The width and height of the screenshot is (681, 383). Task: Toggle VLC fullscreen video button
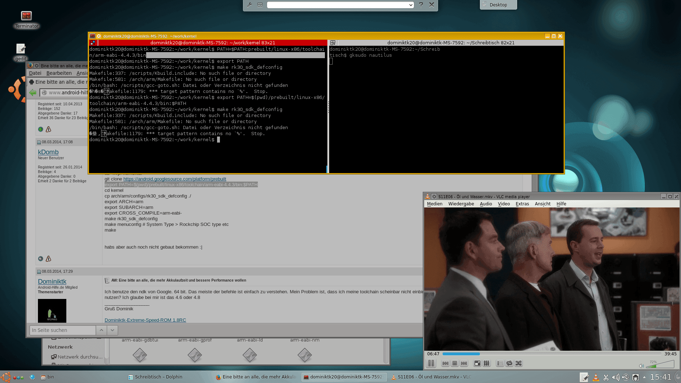click(x=477, y=363)
